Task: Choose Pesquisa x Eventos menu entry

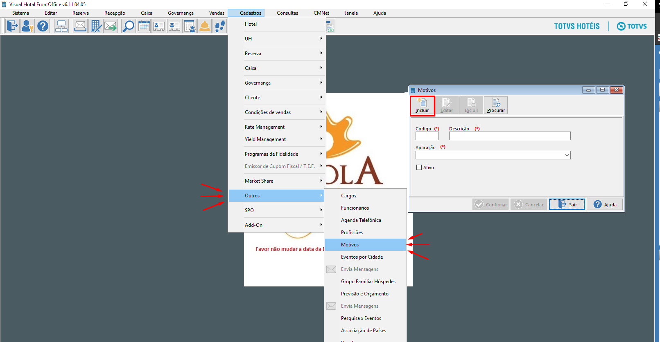Action: point(365,318)
